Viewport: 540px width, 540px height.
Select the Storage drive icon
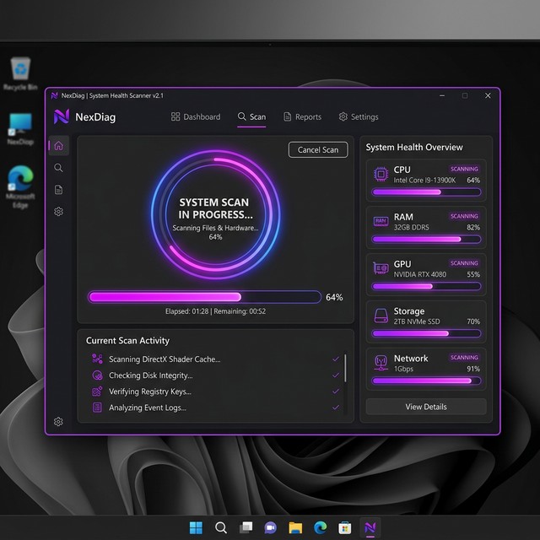coord(380,316)
